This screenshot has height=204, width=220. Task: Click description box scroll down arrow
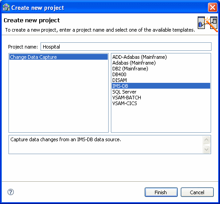point(206,149)
